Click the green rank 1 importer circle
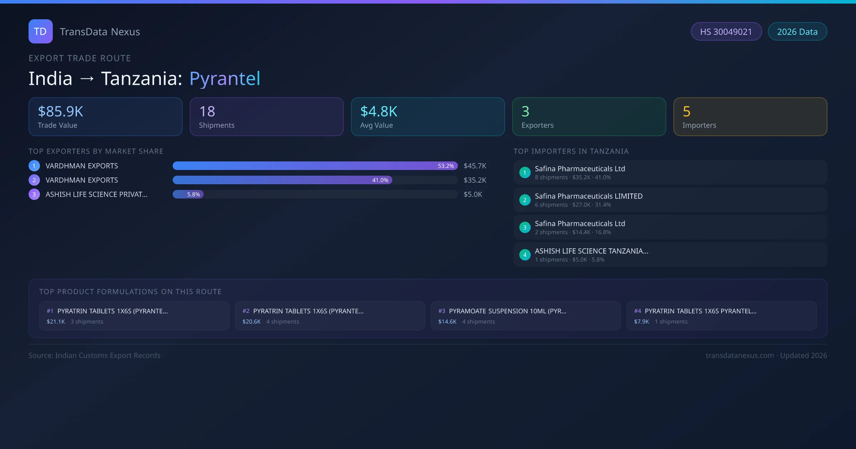This screenshot has width=856, height=449. pos(525,172)
